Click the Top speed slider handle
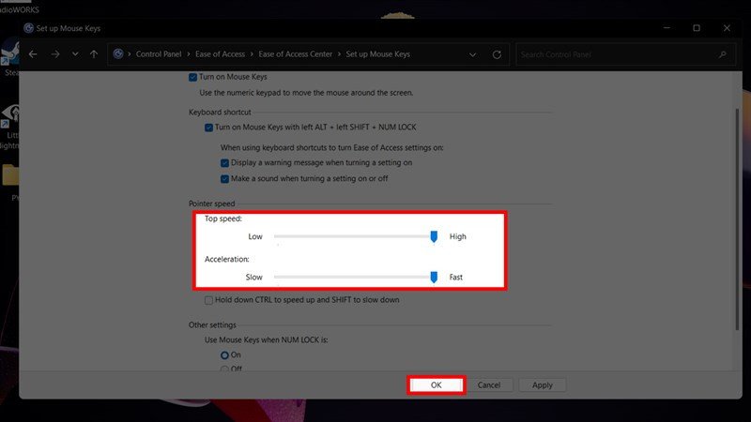Image resolution: width=751 pixels, height=422 pixels. click(x=434, y=237)
